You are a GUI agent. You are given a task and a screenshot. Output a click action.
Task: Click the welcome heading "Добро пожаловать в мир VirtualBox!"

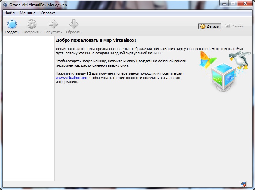point(96,40)
